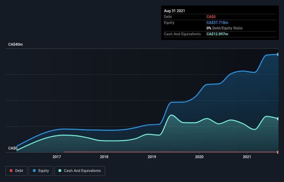Click the CA$12.897m cash value
This screenshot has height=182, width=284.
pos(217,34)
